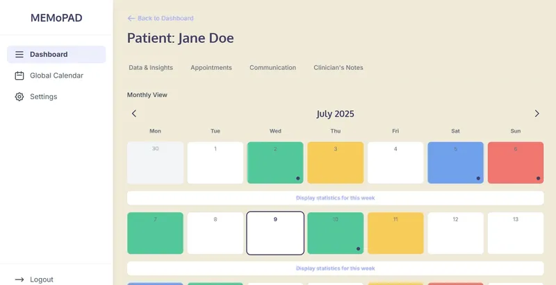
Task: Select the green July 10 day cell
Action: point(336,233)
